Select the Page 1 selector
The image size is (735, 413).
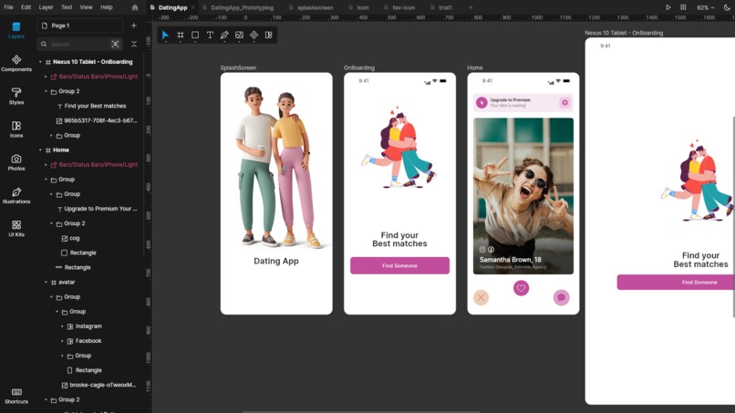79,26
